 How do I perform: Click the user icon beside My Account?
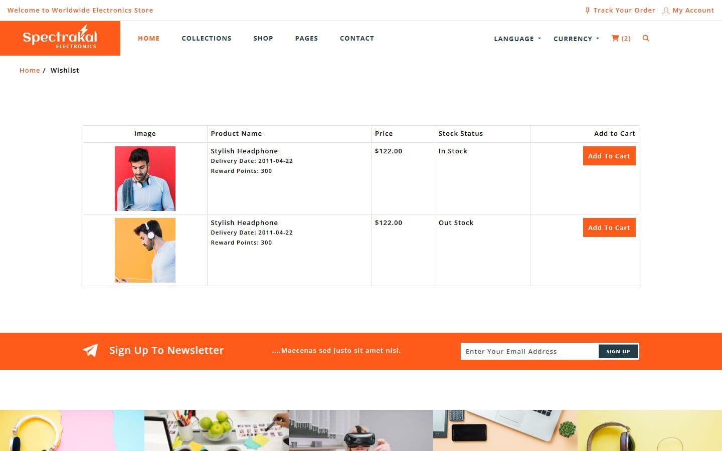[x=666, y=11]
